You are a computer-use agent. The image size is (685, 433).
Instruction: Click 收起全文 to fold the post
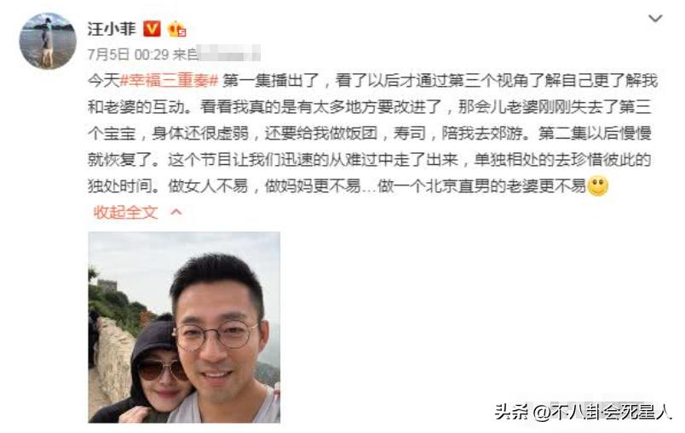point(125,213)
